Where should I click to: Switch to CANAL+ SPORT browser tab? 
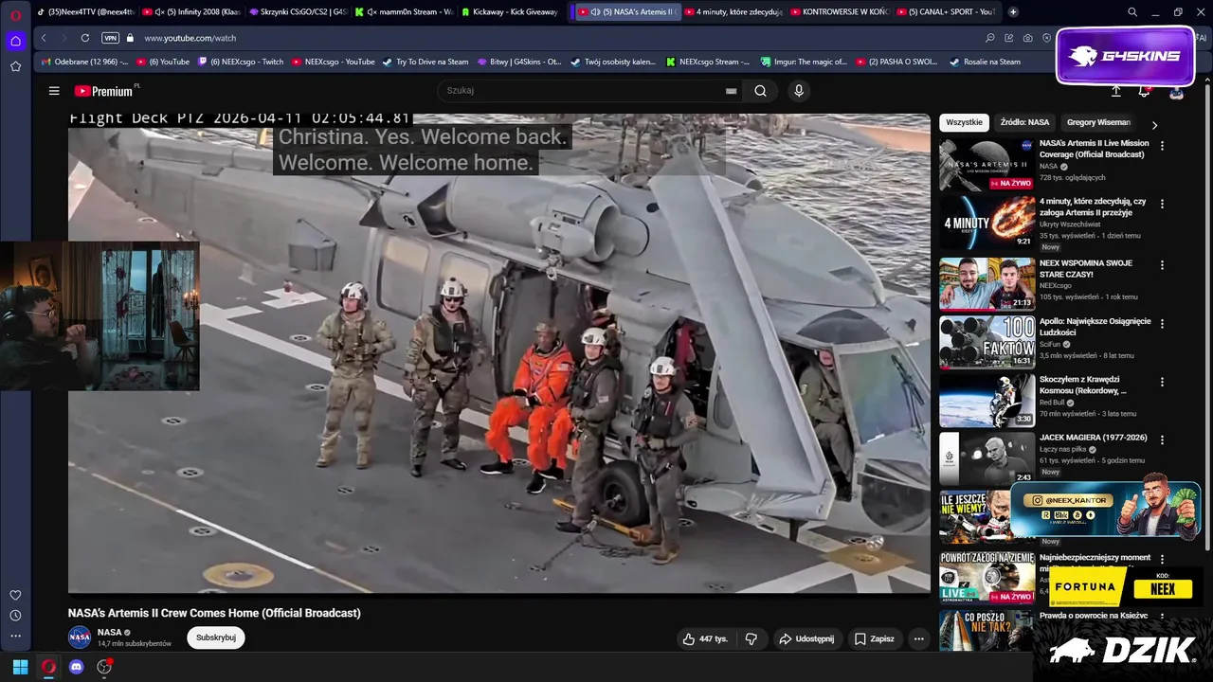coord(945,12)
